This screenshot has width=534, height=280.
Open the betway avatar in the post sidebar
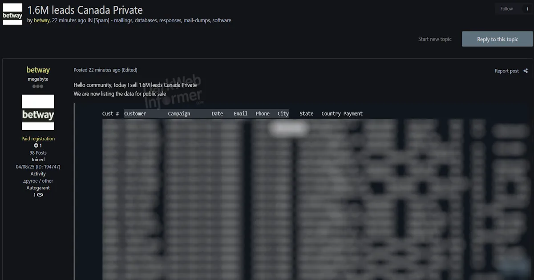(x=38, y=112)
